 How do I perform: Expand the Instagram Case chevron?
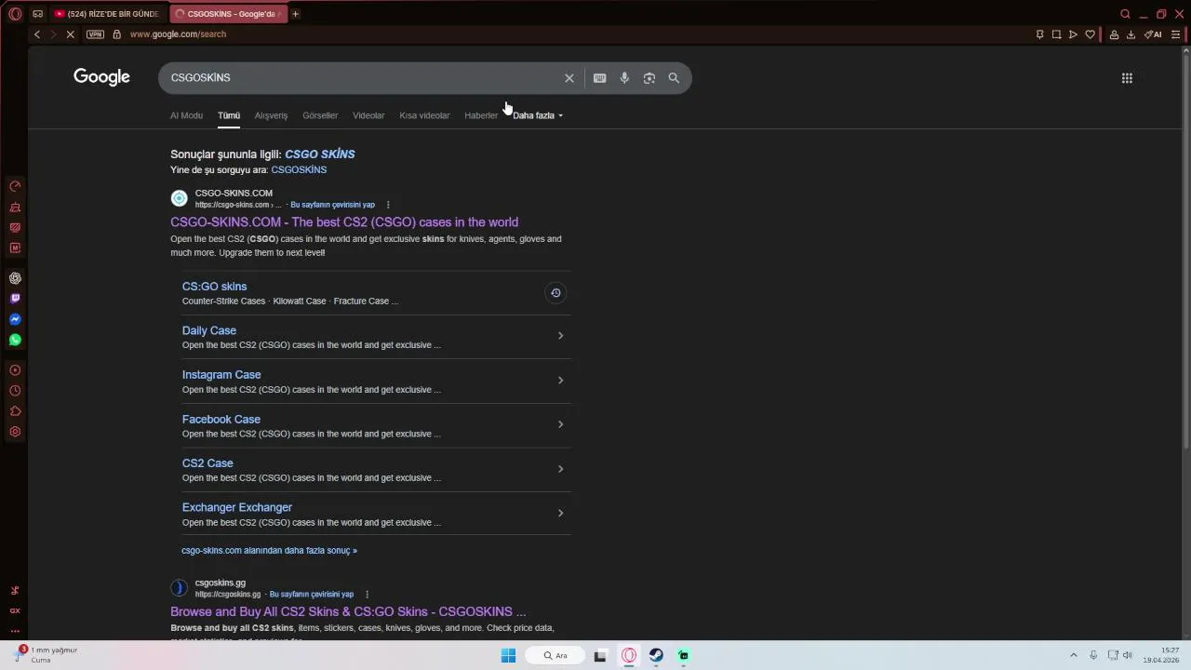[x=560, y=381]
